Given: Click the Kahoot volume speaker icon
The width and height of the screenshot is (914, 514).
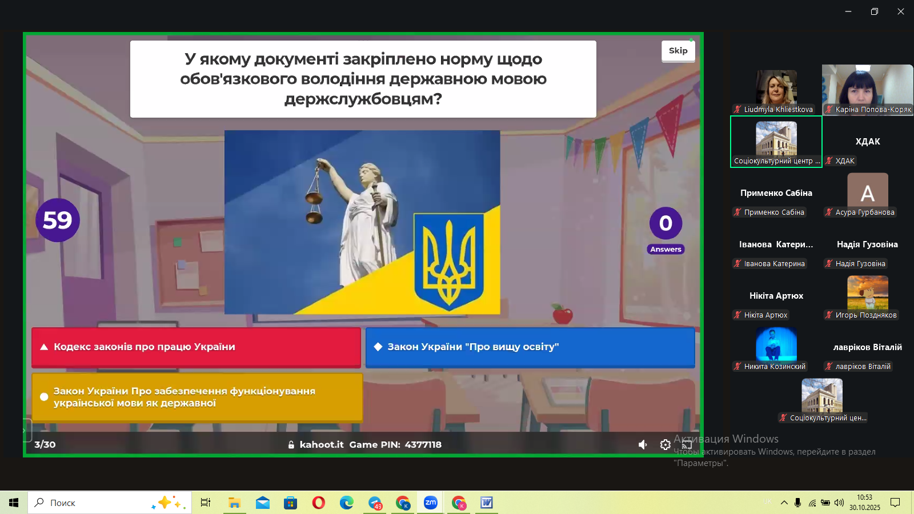Looking at the screenshot, I should pos(643,444).
